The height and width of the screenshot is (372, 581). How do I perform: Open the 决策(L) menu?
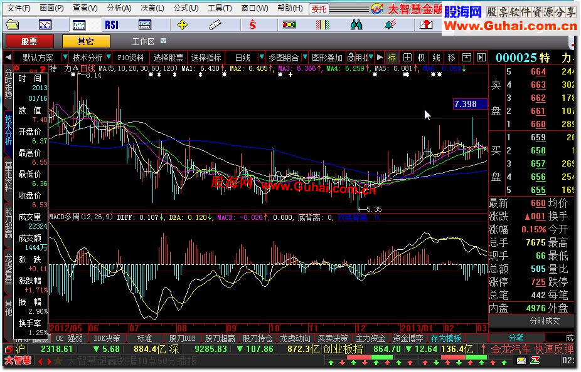pos(152,8)
